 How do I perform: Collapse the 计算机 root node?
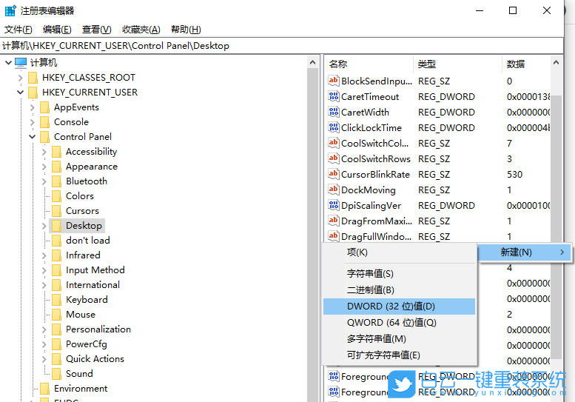tap(8, 63)
